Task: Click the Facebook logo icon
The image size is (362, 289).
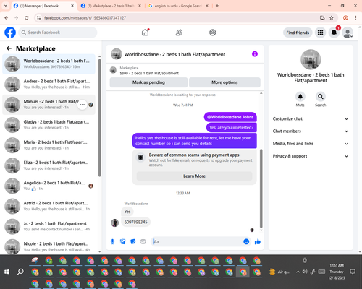Action: tap(10, 33)
